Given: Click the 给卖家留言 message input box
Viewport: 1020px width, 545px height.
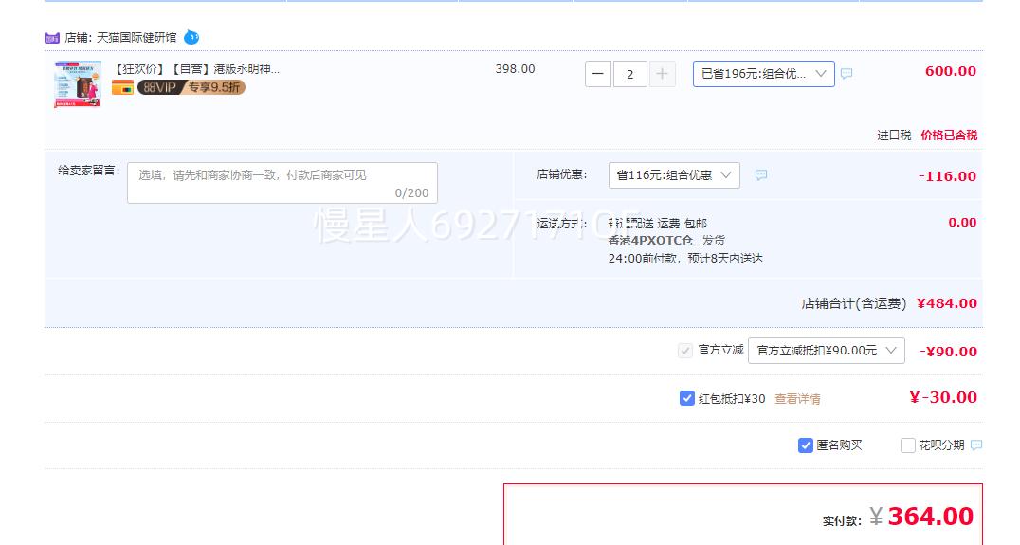Looking at the screenshot, I should pos(282,183).
